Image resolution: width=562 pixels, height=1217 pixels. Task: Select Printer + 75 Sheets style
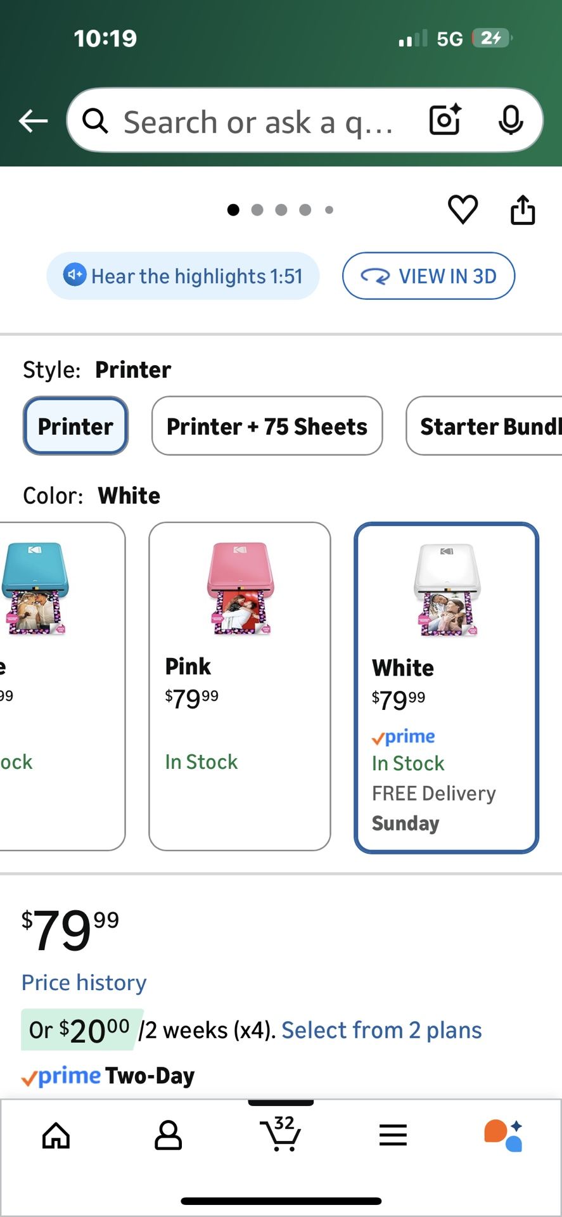point(267,426)
